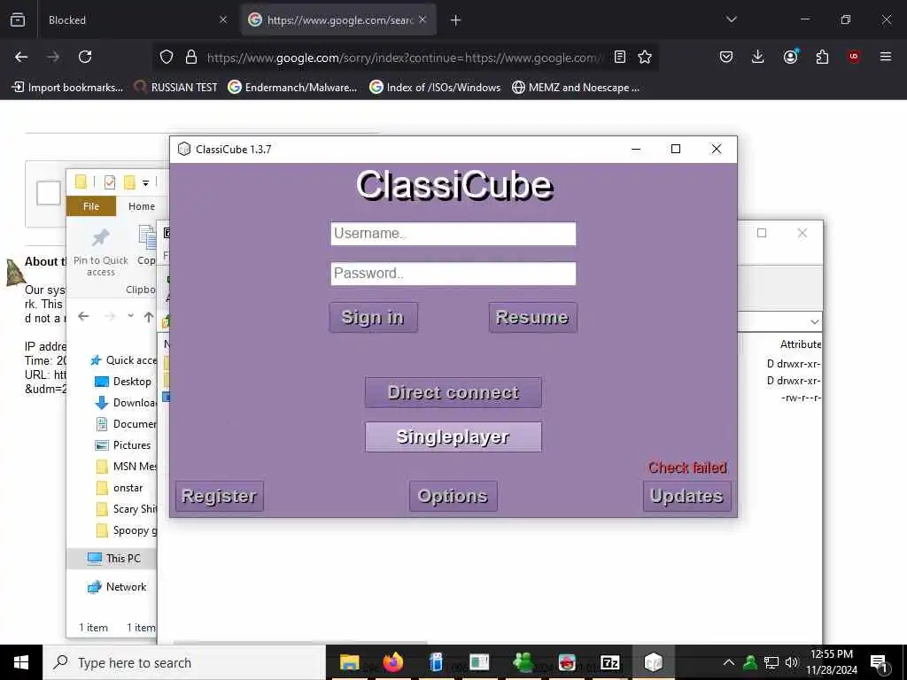Viewport: 907px width, 680px height.
Task: Open the Home ribbon tab in File Explorer
Action: point(141,206)
